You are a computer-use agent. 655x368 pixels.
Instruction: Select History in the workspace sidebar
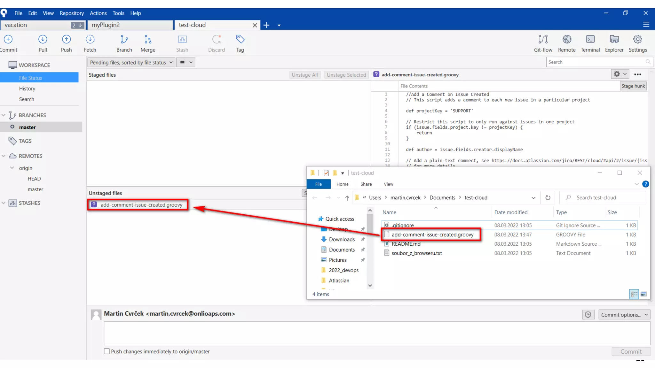[x=27, y=88]
